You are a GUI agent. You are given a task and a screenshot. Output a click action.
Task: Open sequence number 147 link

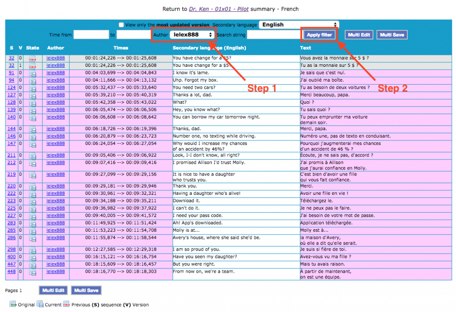(11, 144)
